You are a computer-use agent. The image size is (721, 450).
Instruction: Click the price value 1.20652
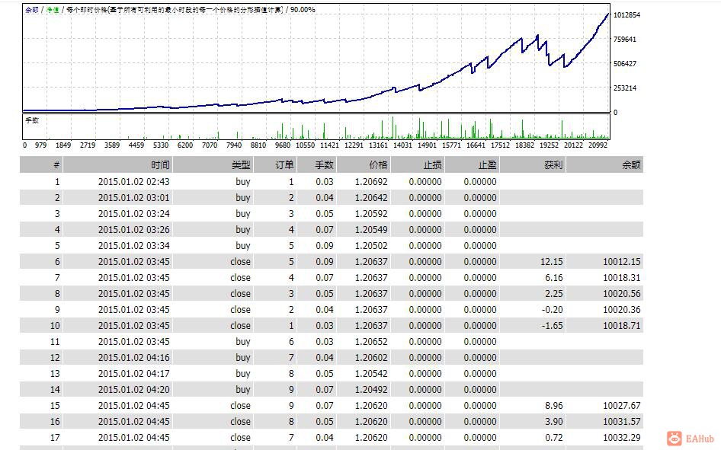coord(371,342)
